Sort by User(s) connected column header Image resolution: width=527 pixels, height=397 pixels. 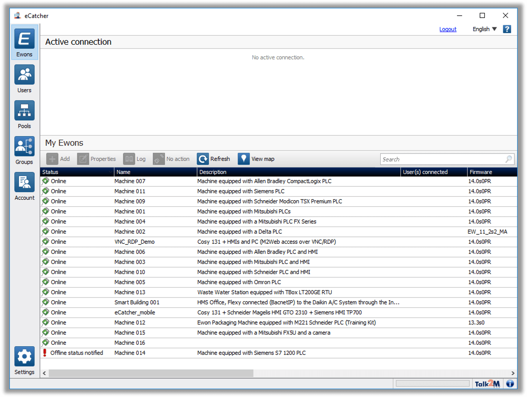(x=434, y=172)
